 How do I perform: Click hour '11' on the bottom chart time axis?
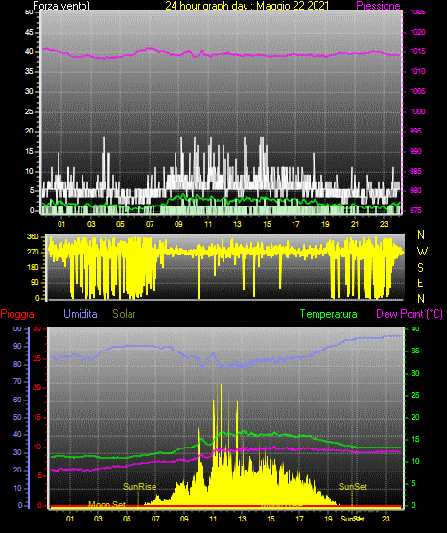(x=213, y=519)
